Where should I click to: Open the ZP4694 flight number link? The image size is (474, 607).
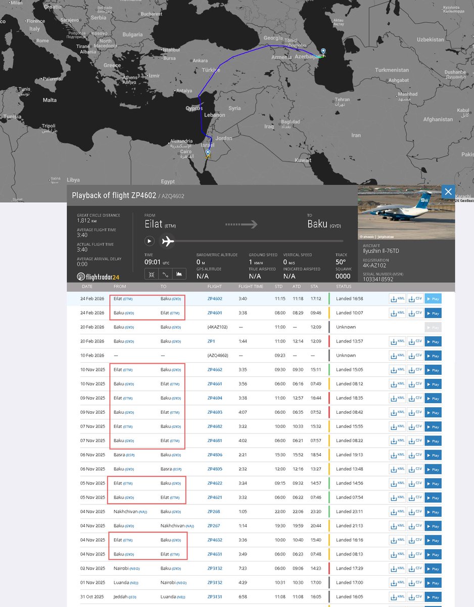(215, 398)
